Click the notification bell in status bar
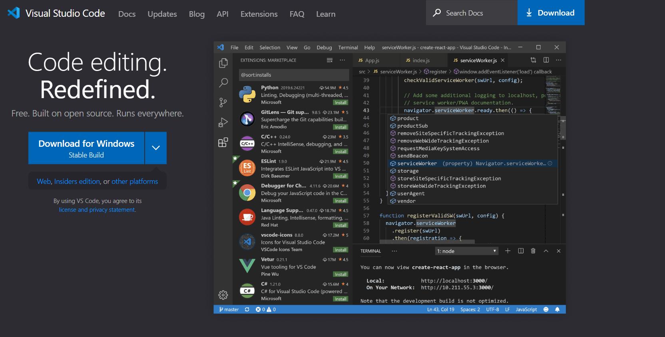Viewport: 665px width, 337px height. click(557, 309)
